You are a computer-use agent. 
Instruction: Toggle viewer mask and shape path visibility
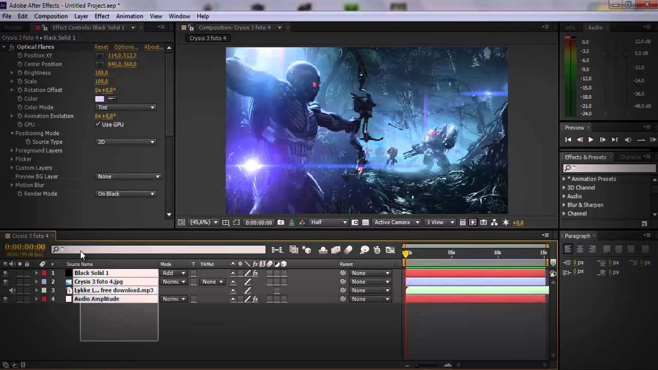pos(236,223)
